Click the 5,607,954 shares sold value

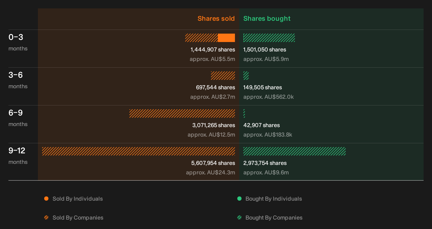pos(213,163)
